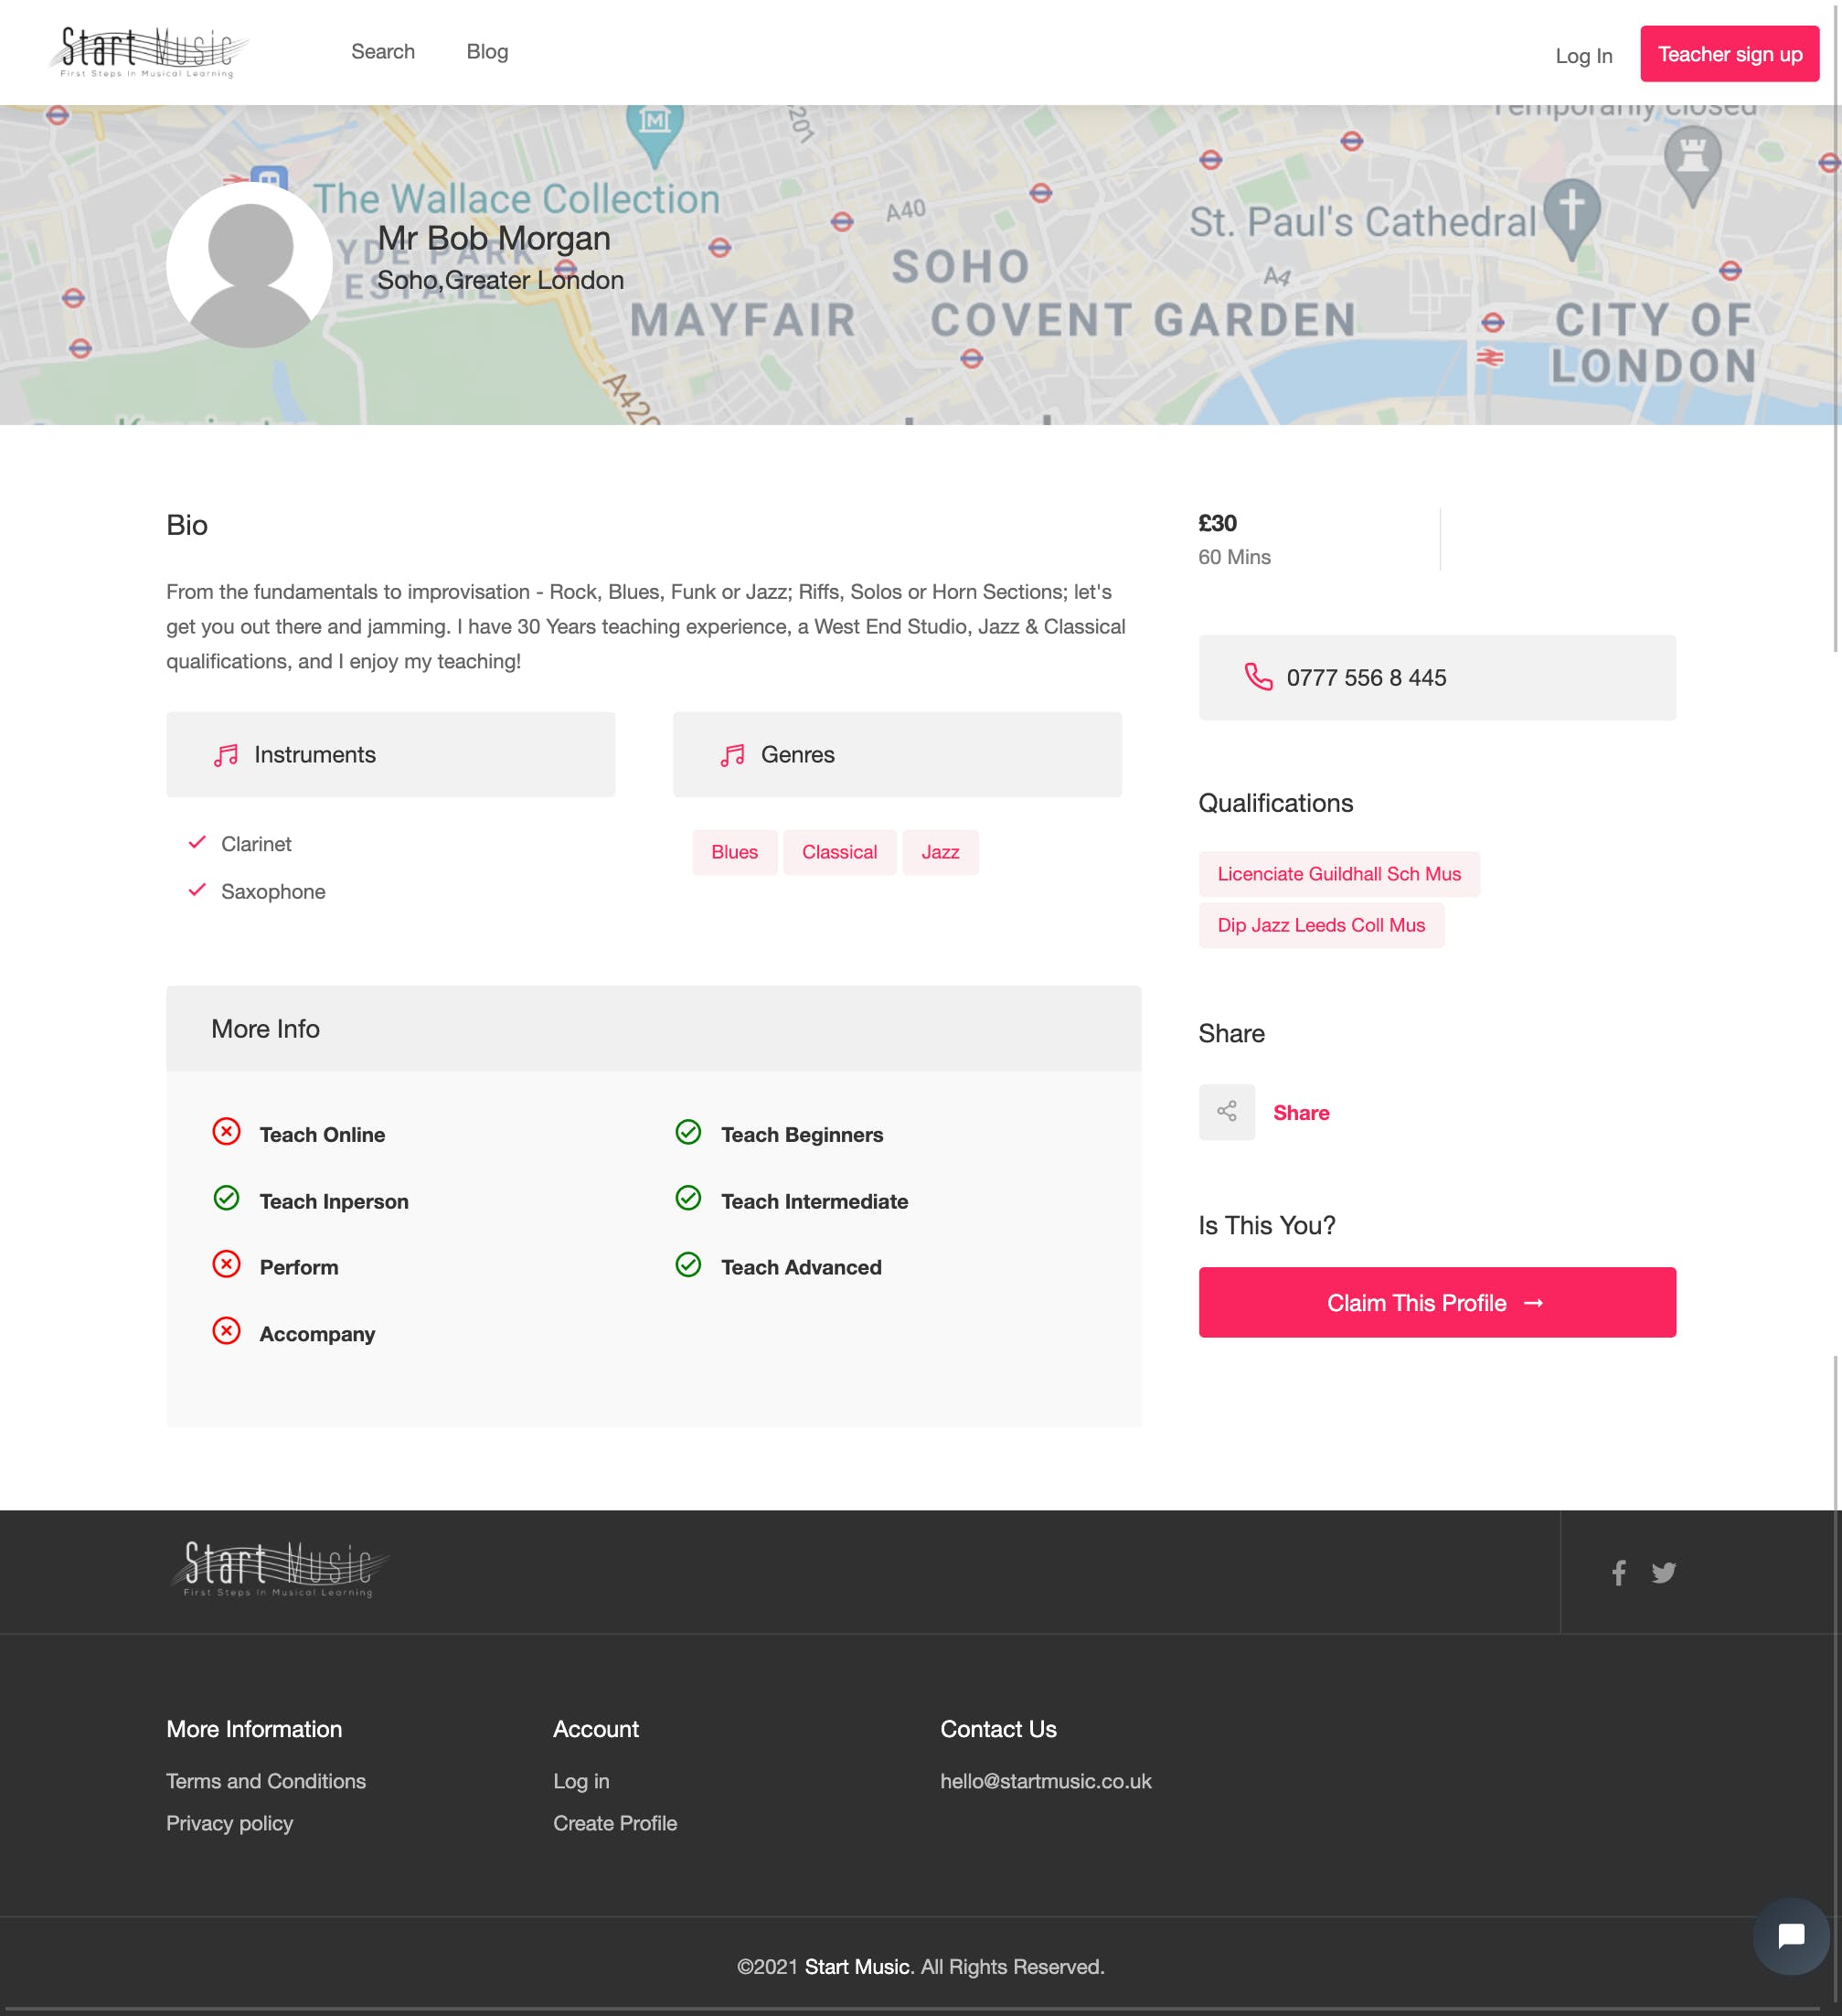Screen dimensions: 1842x2016
Task: Click the phone icon beside 0777 556 8 445
Action: [1258, 677]
